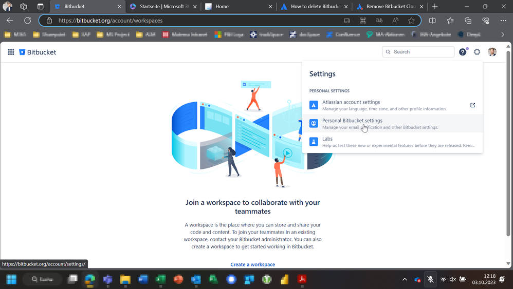
Task: Open the Windows Start button
Action: point(11,279)
